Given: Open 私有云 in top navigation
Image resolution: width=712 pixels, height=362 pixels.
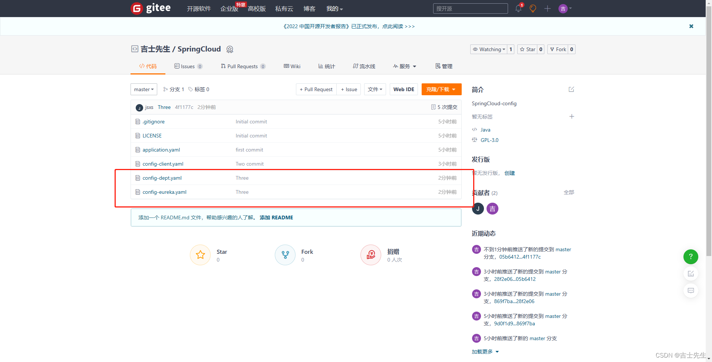Looking at the screenshot, I should (284, 9).
